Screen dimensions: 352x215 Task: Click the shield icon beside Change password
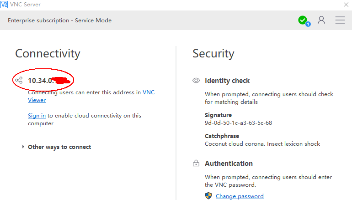208,196
